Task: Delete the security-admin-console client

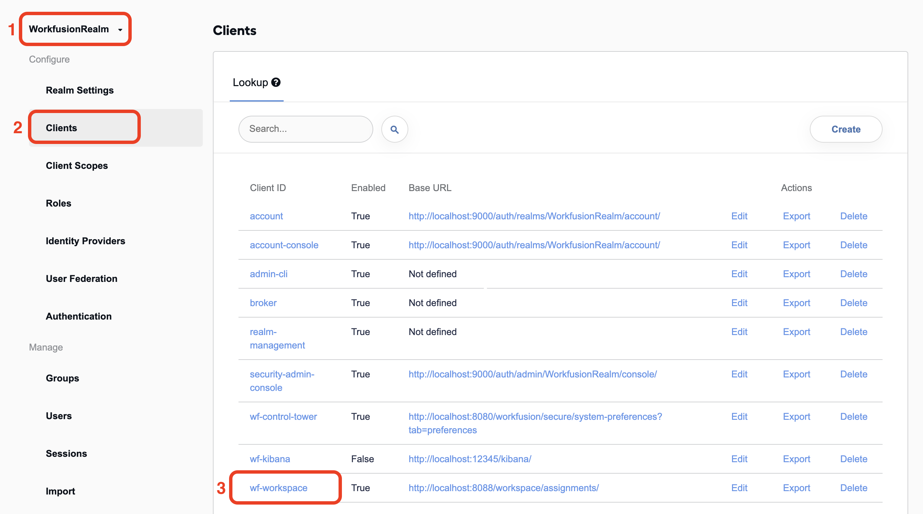Action: (854, 374)
